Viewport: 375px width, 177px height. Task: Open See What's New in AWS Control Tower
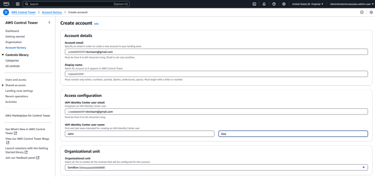(25, 131)
